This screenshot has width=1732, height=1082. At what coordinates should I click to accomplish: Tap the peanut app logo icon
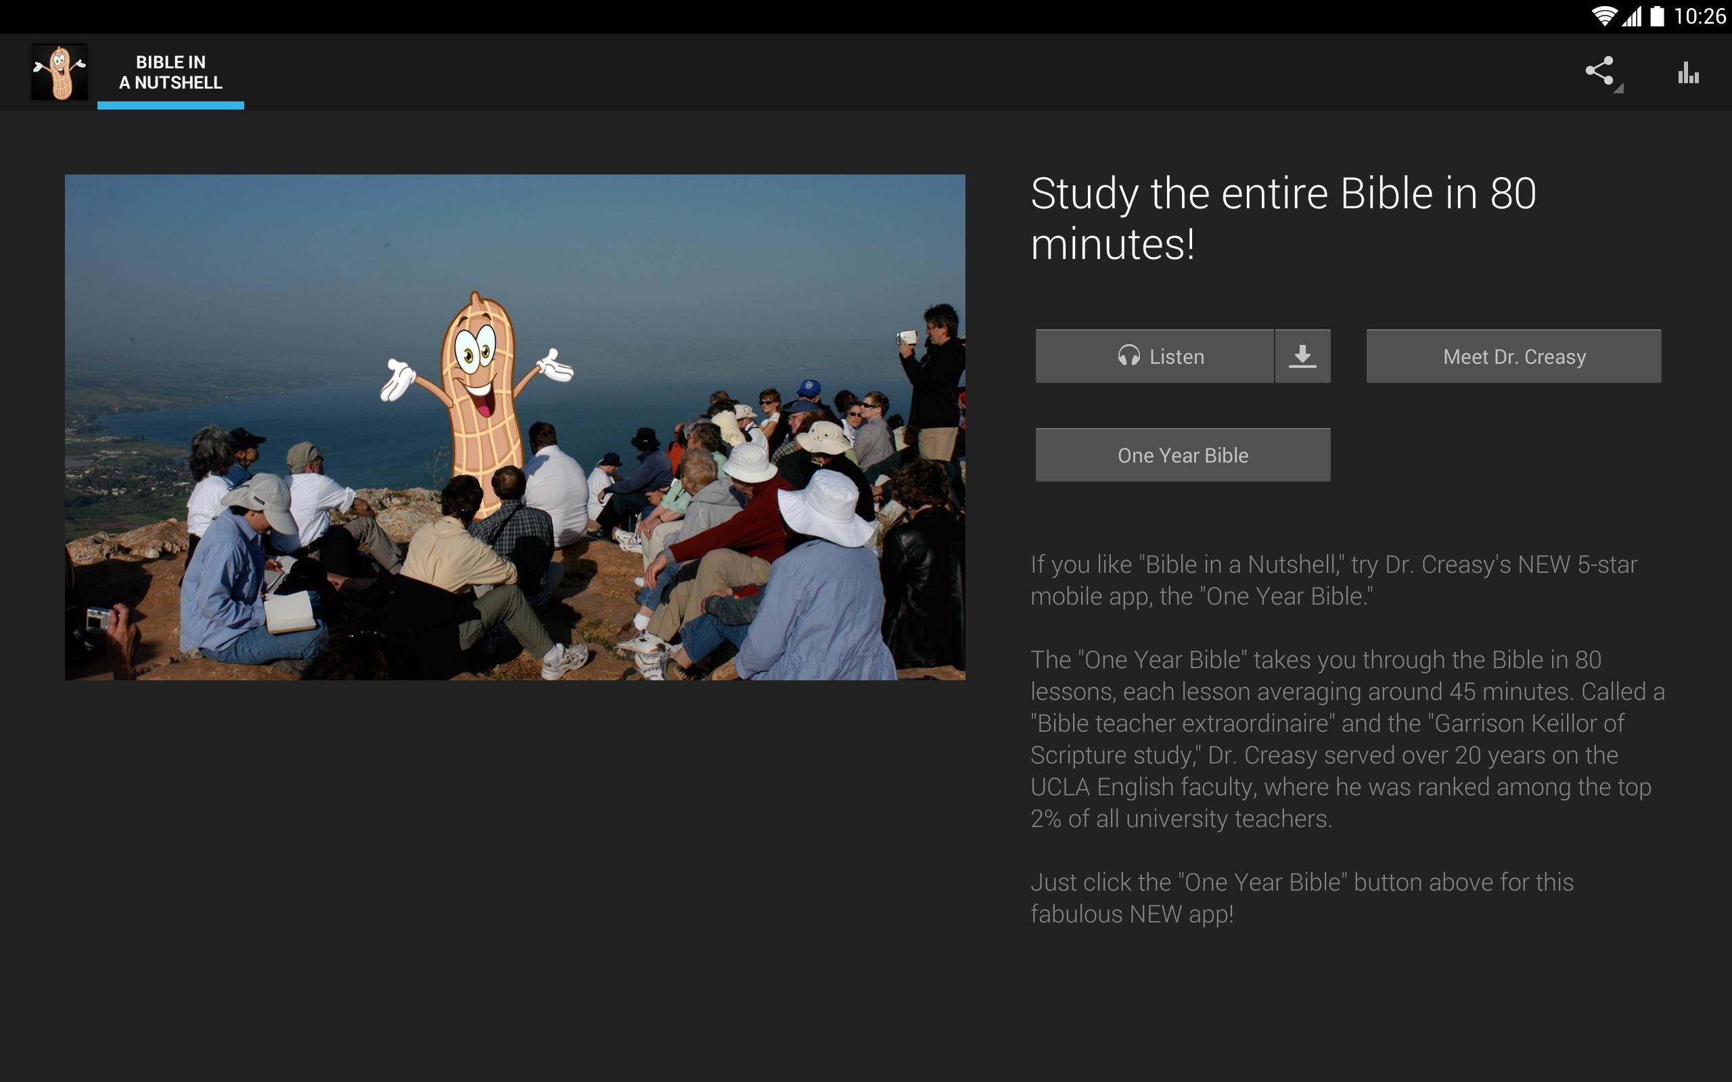click(60, 72)
